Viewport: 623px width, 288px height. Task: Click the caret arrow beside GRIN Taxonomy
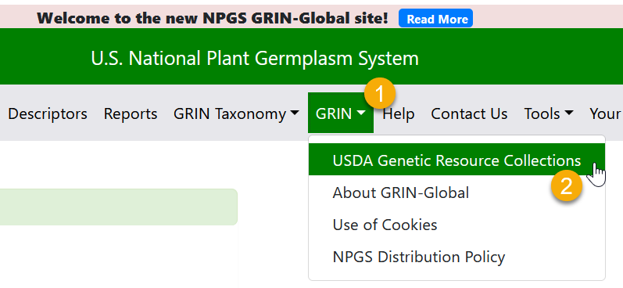[x=295, y=113]
